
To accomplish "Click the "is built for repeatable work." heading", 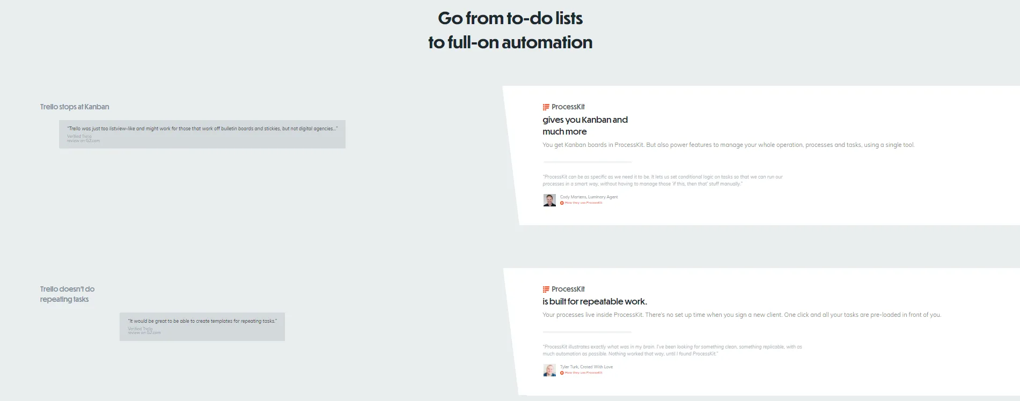I will 595,302.
